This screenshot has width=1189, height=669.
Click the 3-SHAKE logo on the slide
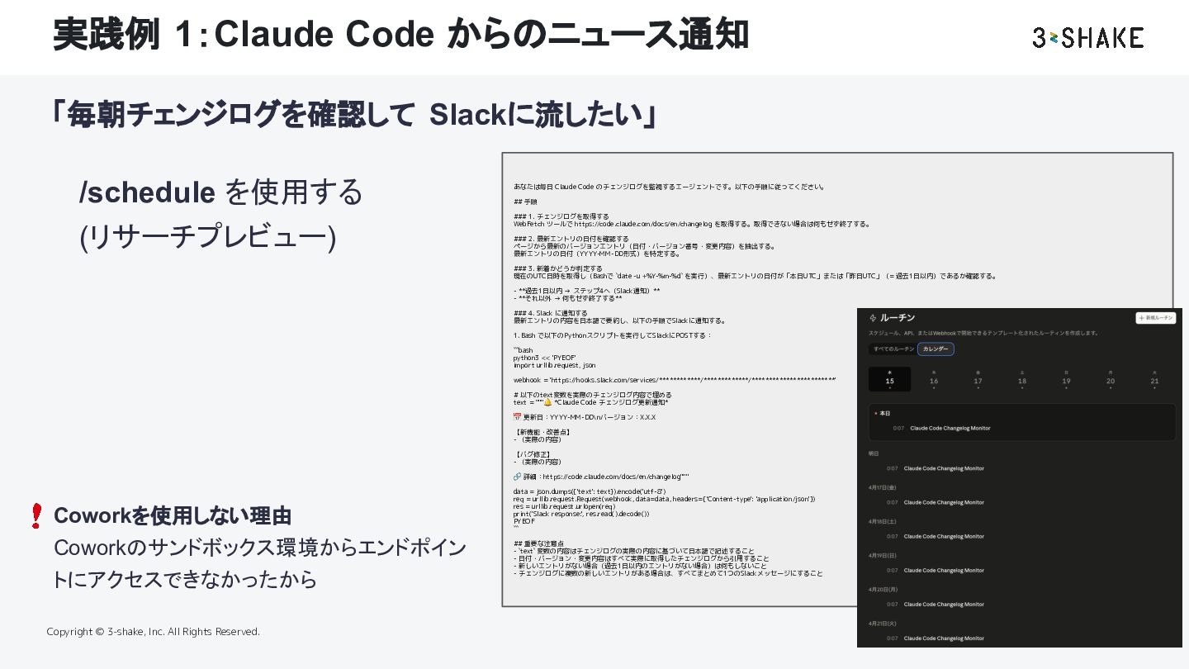tap(1087, 37)
